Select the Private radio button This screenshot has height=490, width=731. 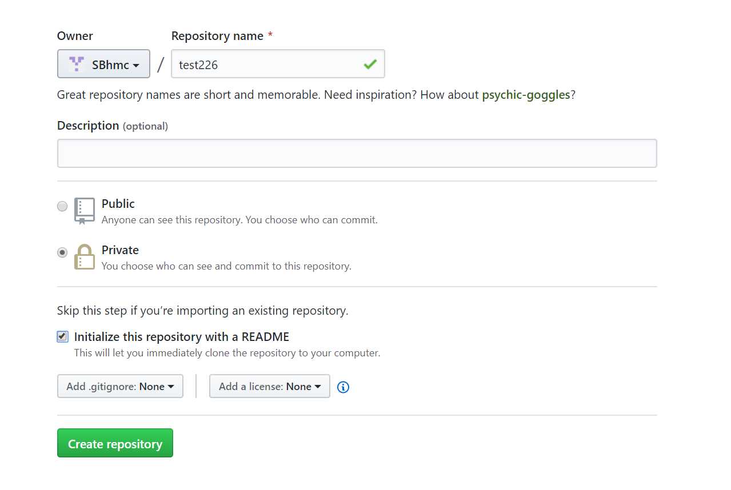[62, 252]
